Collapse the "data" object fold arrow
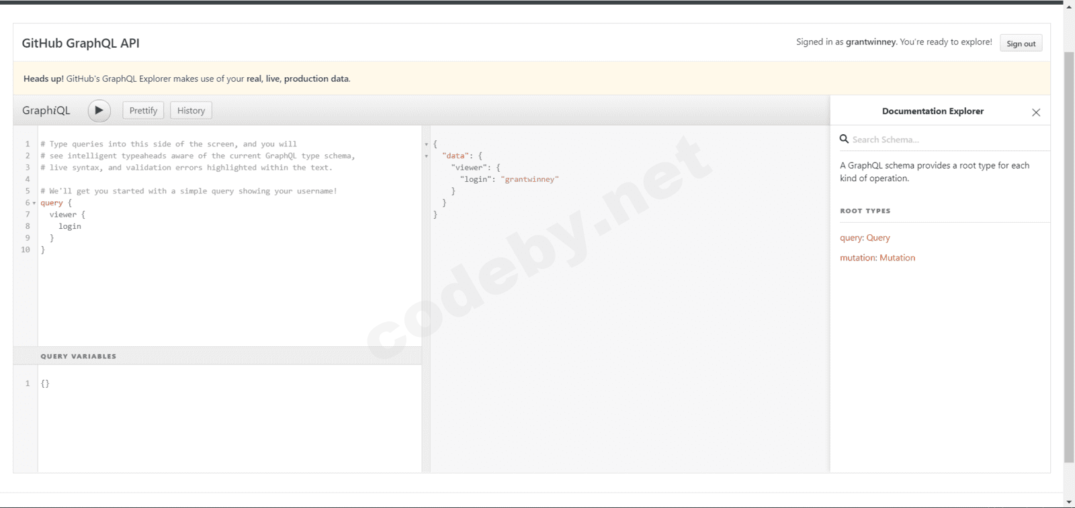The width and height of the screenshot is (1075, 508). pos(426,156)
